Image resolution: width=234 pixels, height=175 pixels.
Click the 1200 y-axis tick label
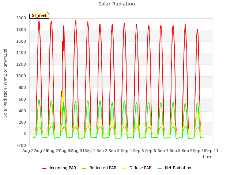(21, 64)
